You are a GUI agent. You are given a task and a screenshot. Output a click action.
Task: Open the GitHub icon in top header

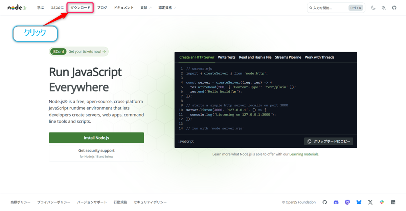click(394, 8)
